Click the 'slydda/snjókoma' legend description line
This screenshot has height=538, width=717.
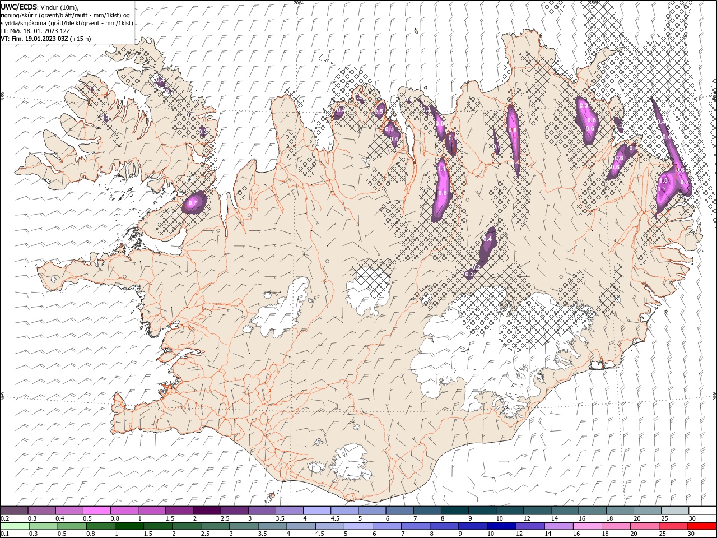pos(67,23)
